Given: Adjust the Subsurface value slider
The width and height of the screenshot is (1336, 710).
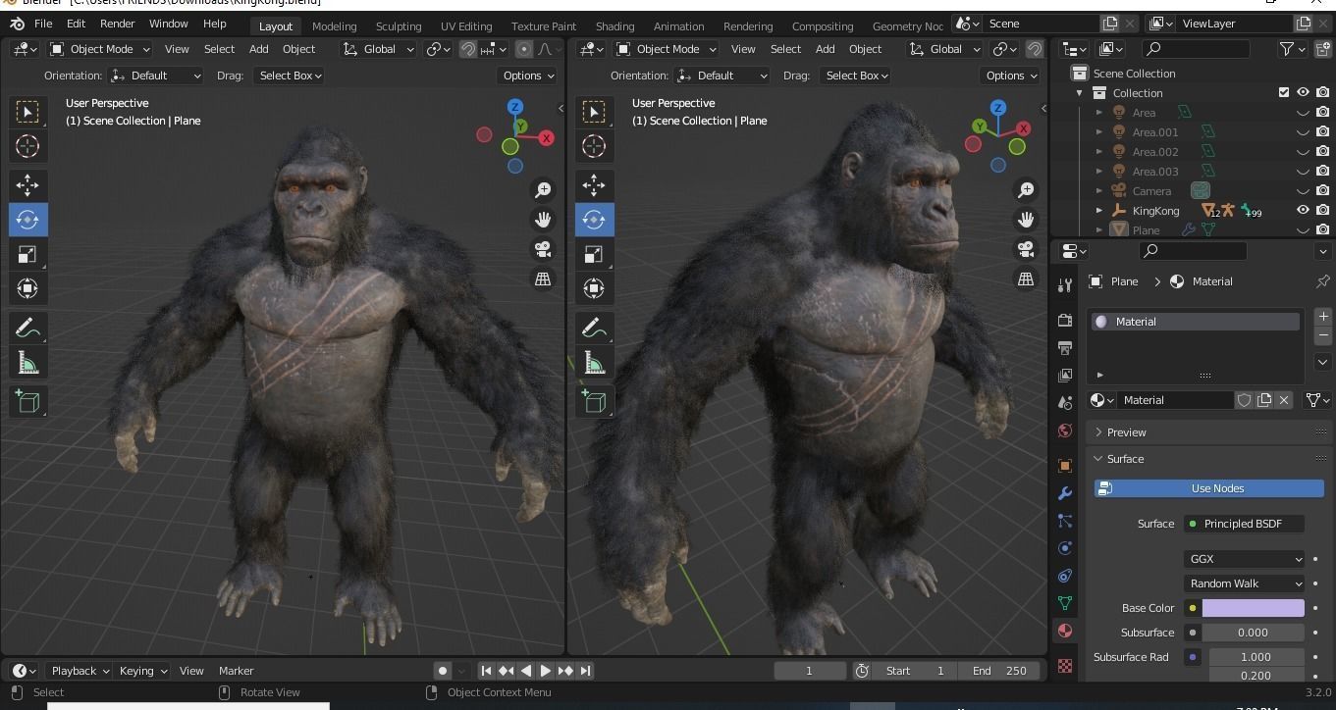Looking at the screenshot, I should click(1252, 633).
